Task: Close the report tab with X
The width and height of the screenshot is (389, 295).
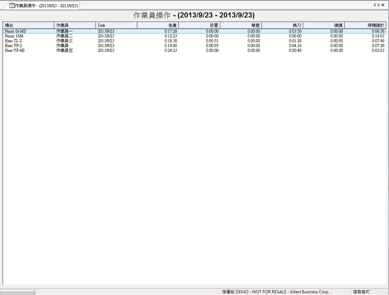Action: [383, 5]
